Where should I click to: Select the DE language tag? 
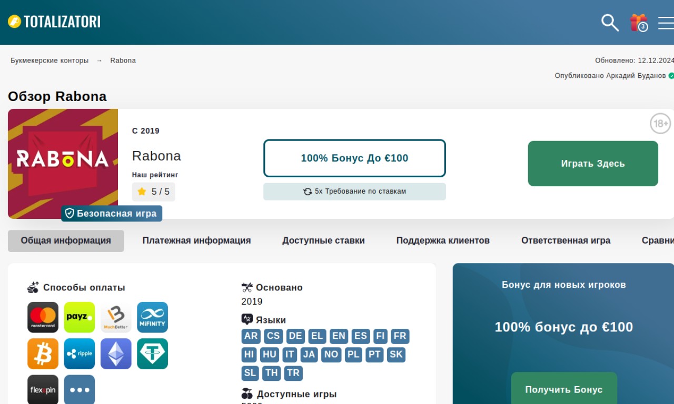coord(295,336)
